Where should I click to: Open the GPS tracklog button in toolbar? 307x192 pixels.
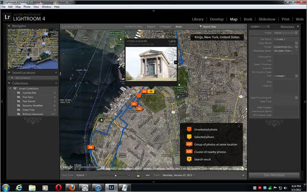pyautogui.click(x=148, y=175)
